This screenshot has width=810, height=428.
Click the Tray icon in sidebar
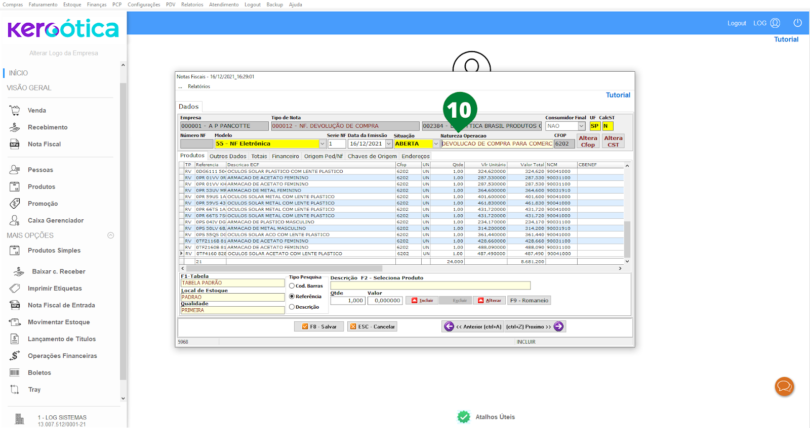[15, 390]
